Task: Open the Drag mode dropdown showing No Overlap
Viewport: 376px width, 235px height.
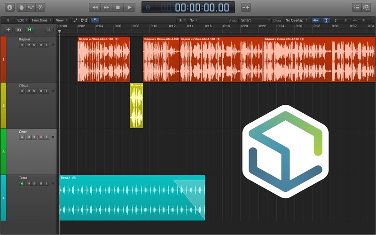Action: pos(296,20)
